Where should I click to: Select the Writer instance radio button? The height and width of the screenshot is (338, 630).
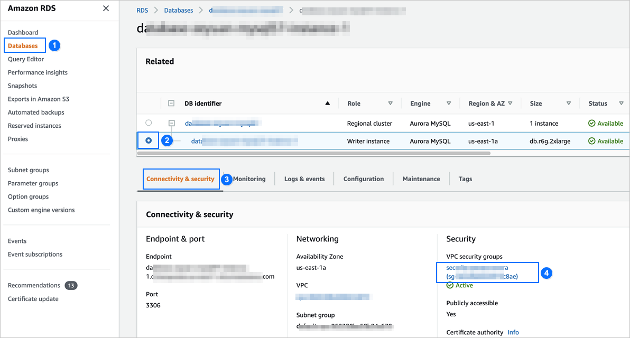(149, 140)
